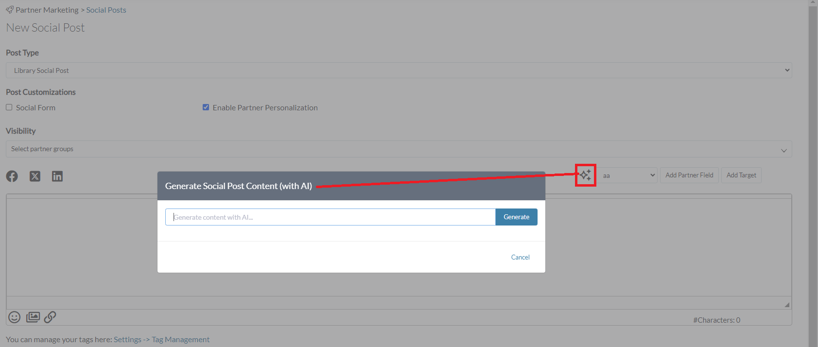818x347 pixels.
Task: Click the Partner Marketing rocket icon
Action: (10, 10)
